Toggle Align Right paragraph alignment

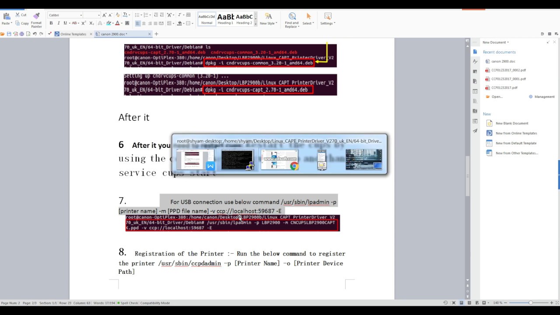(150, 23)
